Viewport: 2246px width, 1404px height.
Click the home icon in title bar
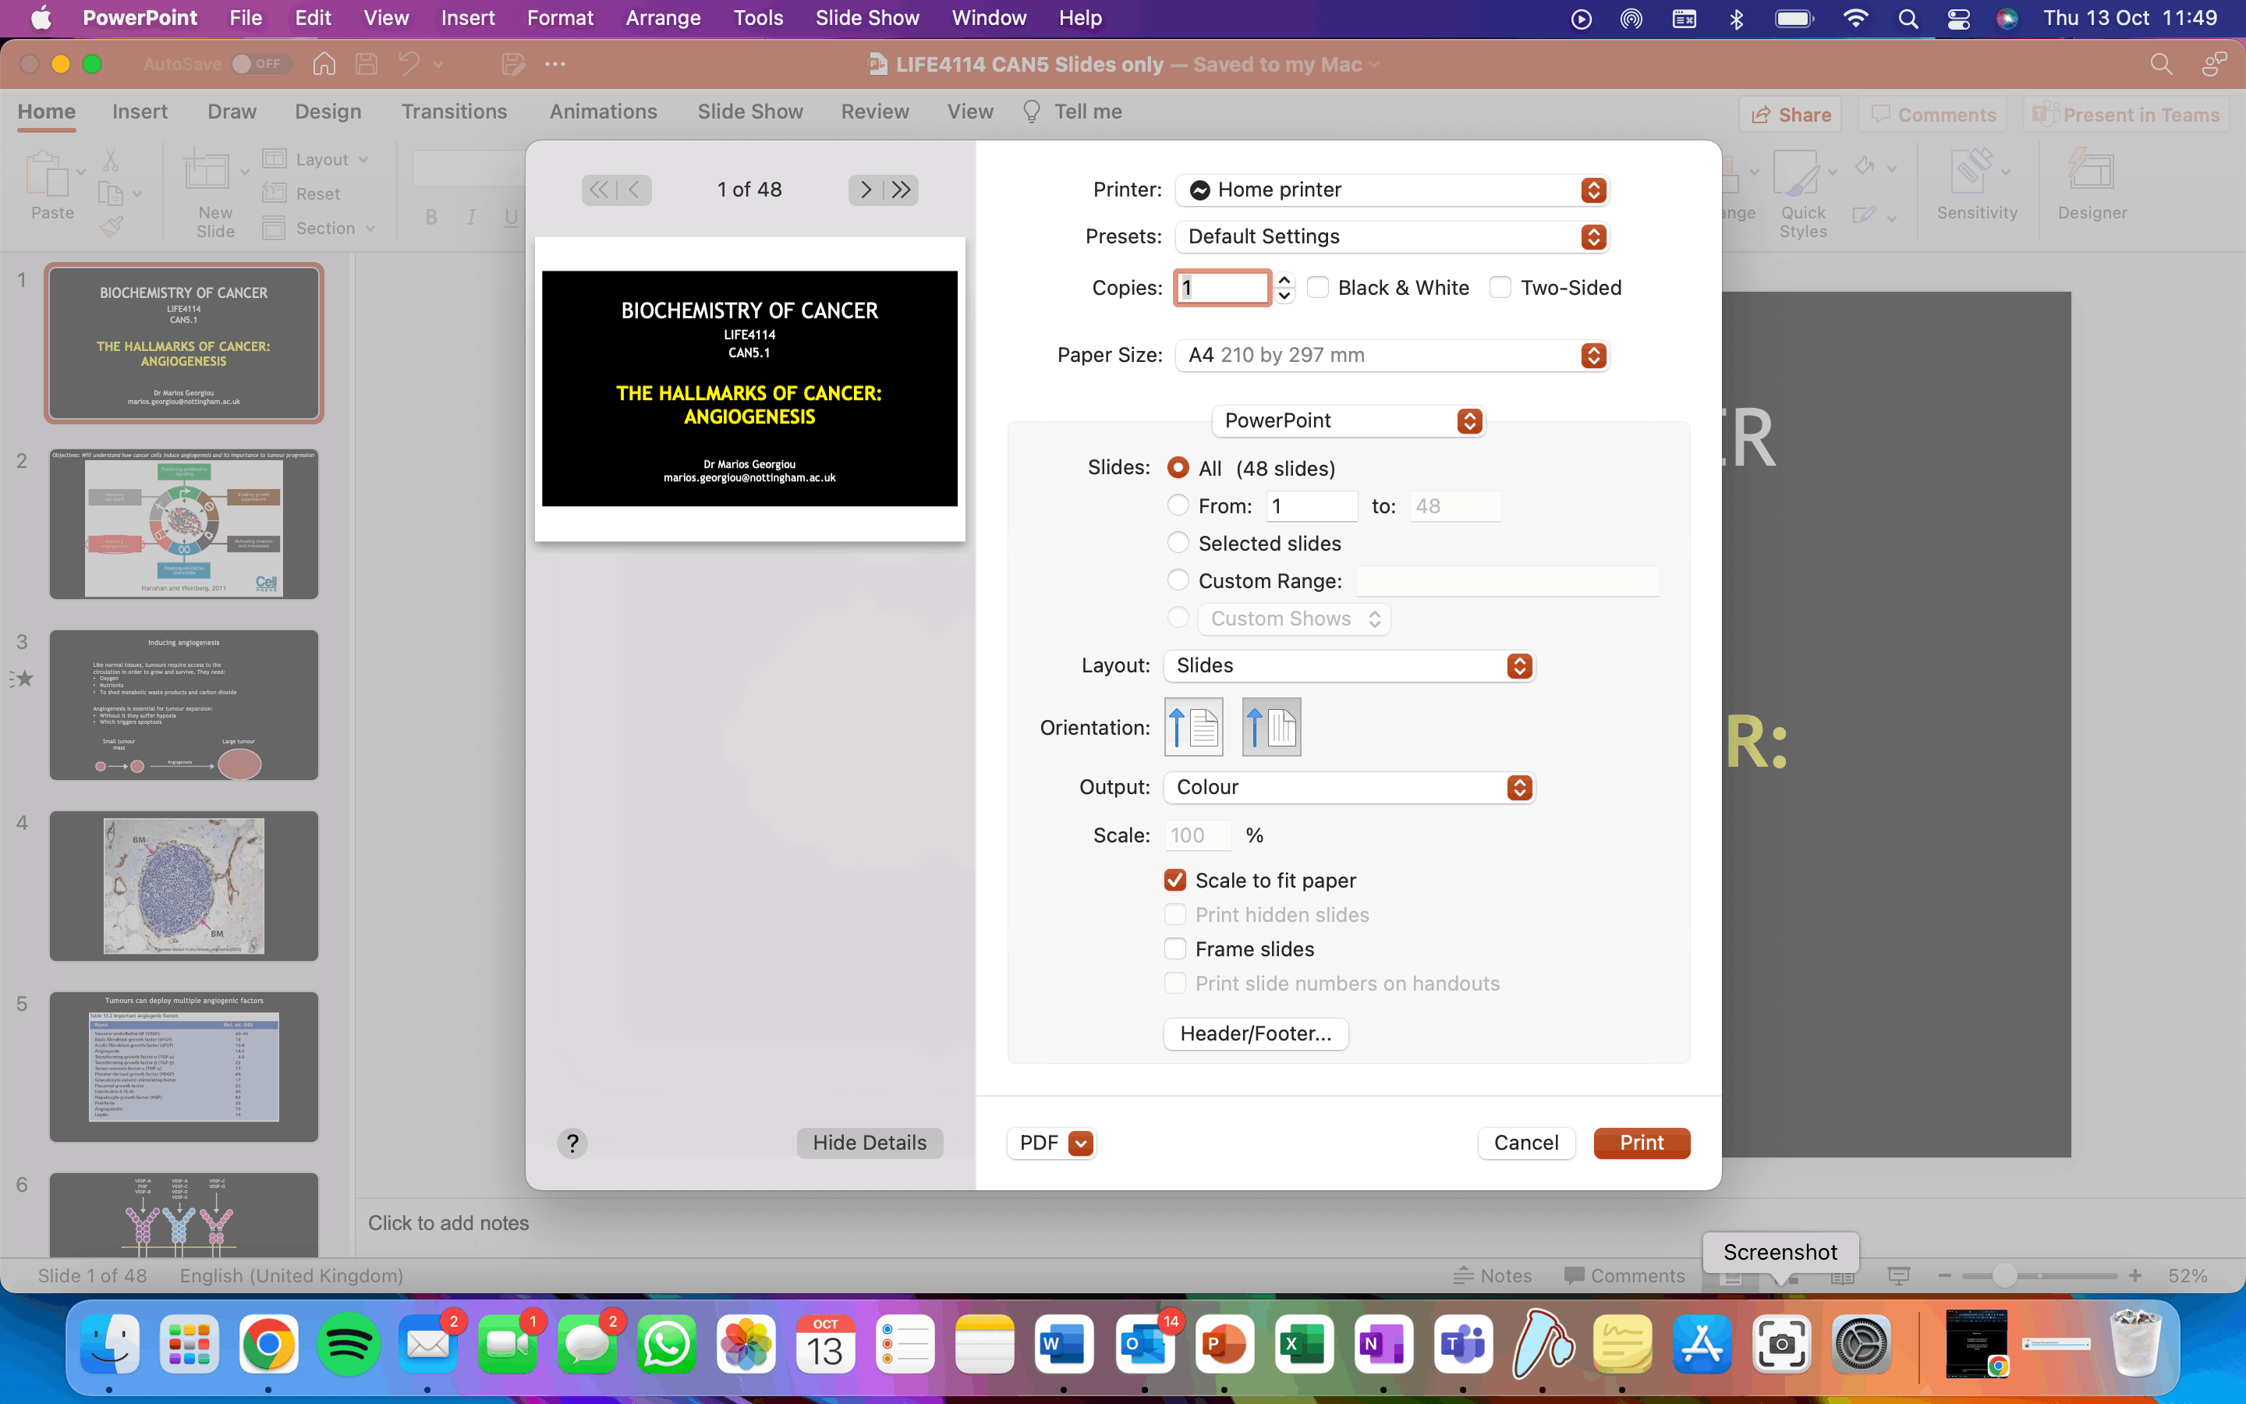coord(324,64)
